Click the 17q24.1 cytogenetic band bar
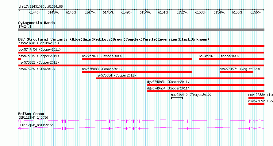The image size is (273, 146). (x=141, y=30)
